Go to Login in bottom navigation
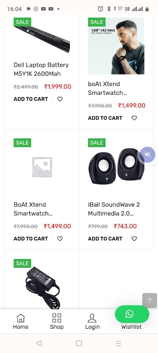 tap(92, 322)
